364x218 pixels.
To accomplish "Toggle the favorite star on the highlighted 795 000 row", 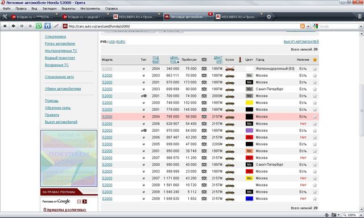I will [x=315, y=117].
